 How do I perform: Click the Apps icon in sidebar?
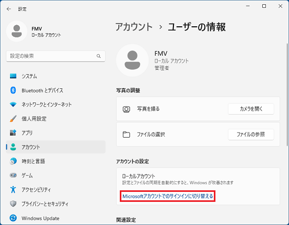(x=13, y=132)
